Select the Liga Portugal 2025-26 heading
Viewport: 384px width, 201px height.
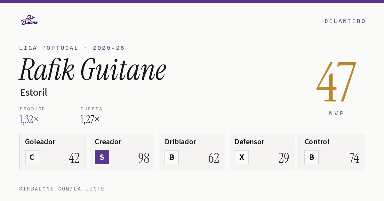coord(72,48)
